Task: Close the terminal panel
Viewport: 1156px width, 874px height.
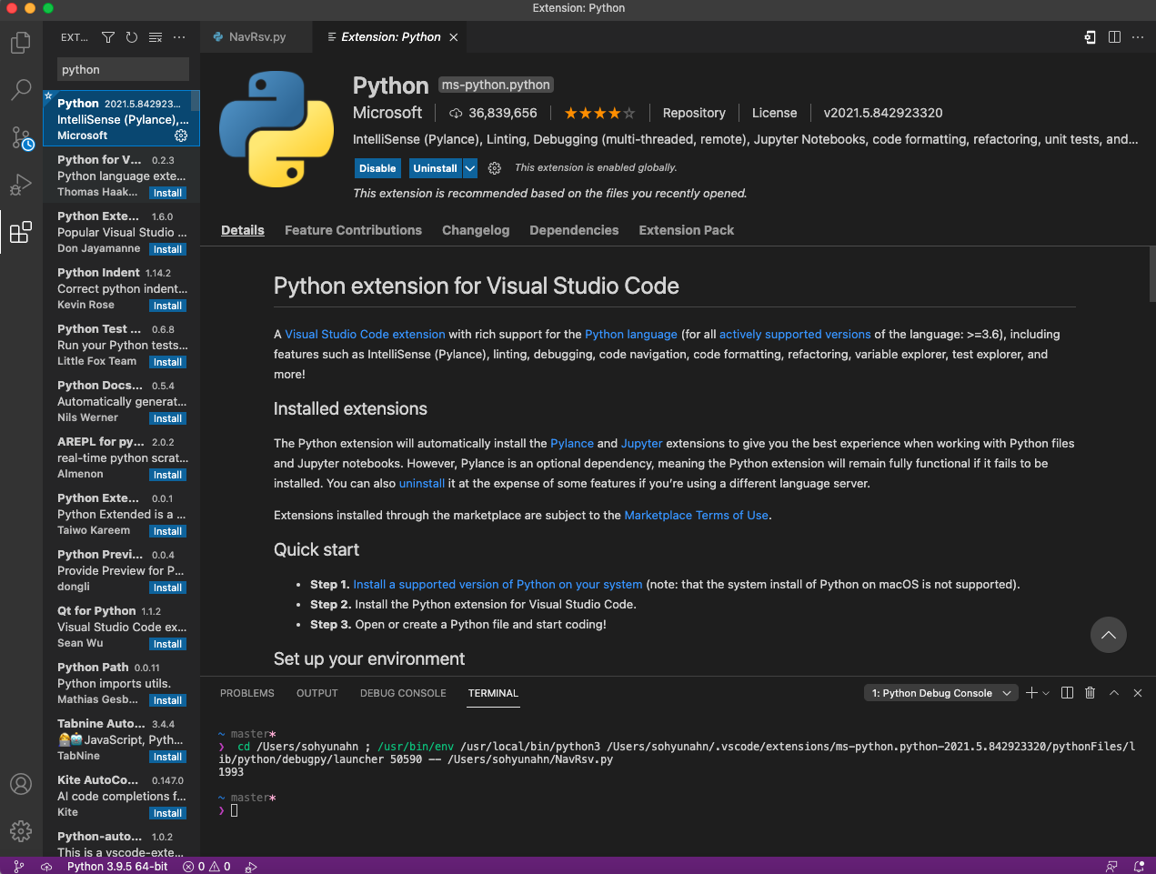Action: click(x=1138, y=693)
